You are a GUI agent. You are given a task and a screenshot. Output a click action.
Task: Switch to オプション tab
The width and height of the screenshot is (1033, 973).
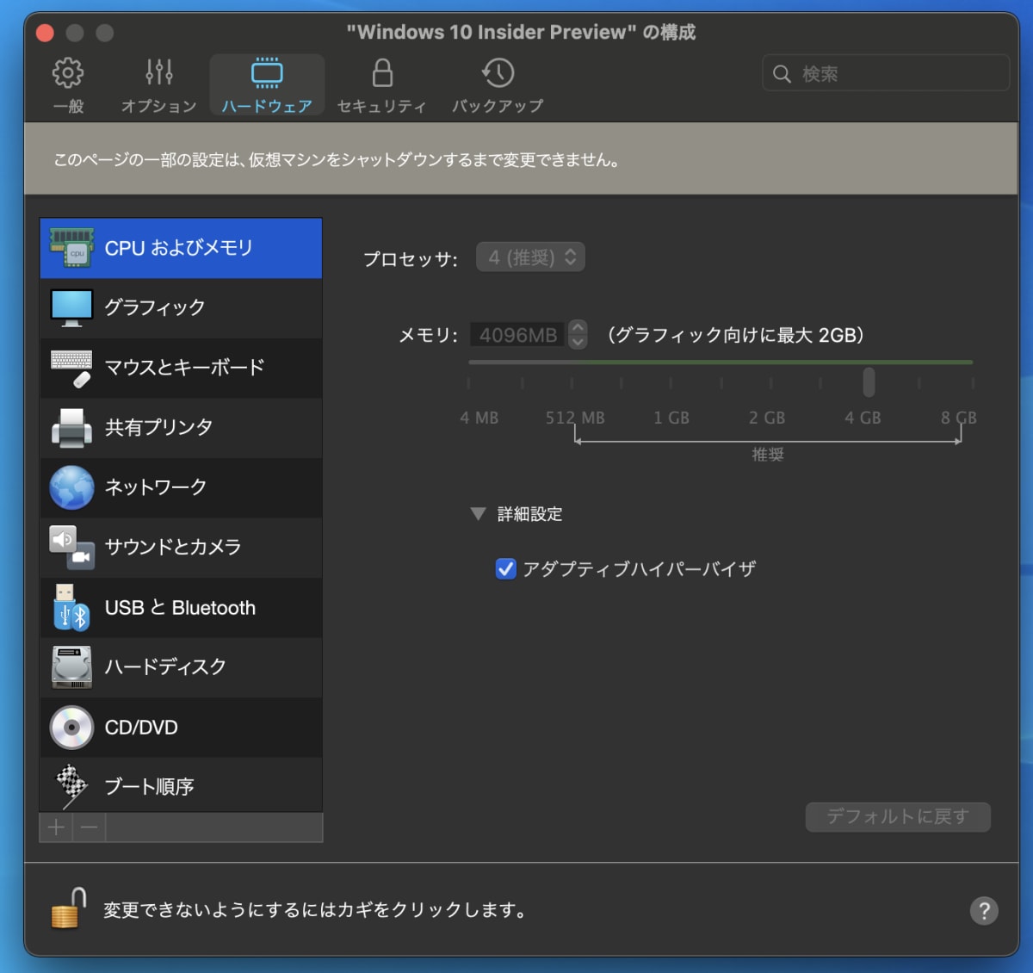159,85
